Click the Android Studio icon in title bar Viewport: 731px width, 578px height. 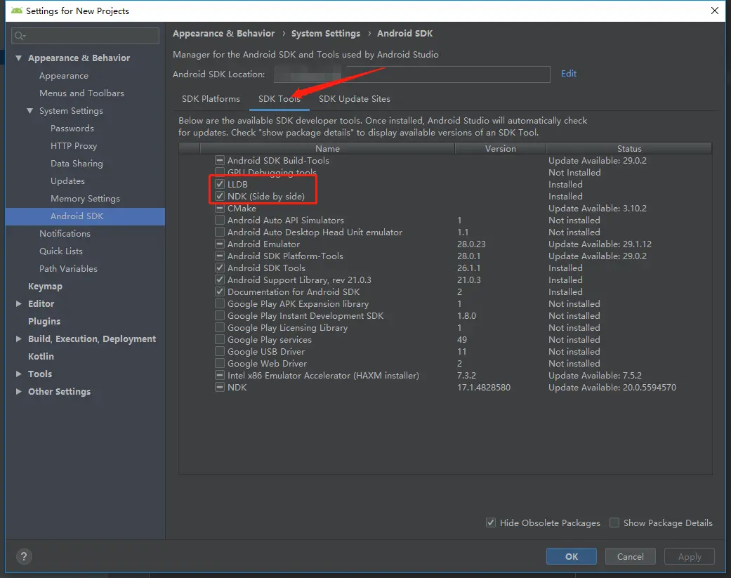click(17, 11)
